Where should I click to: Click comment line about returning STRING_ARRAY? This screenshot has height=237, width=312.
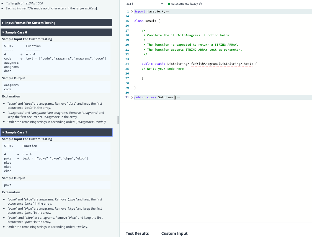(x=191, y=45)
